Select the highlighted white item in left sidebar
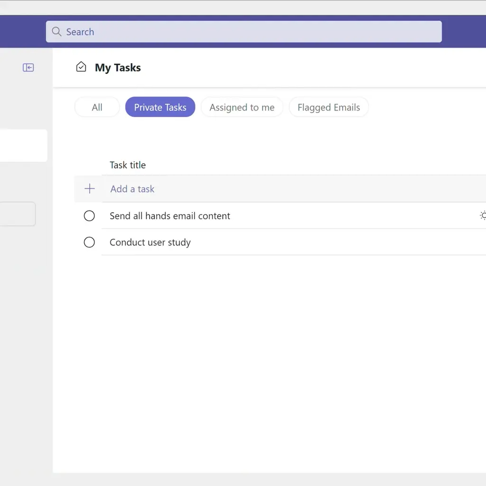 [x=23, y=146]
